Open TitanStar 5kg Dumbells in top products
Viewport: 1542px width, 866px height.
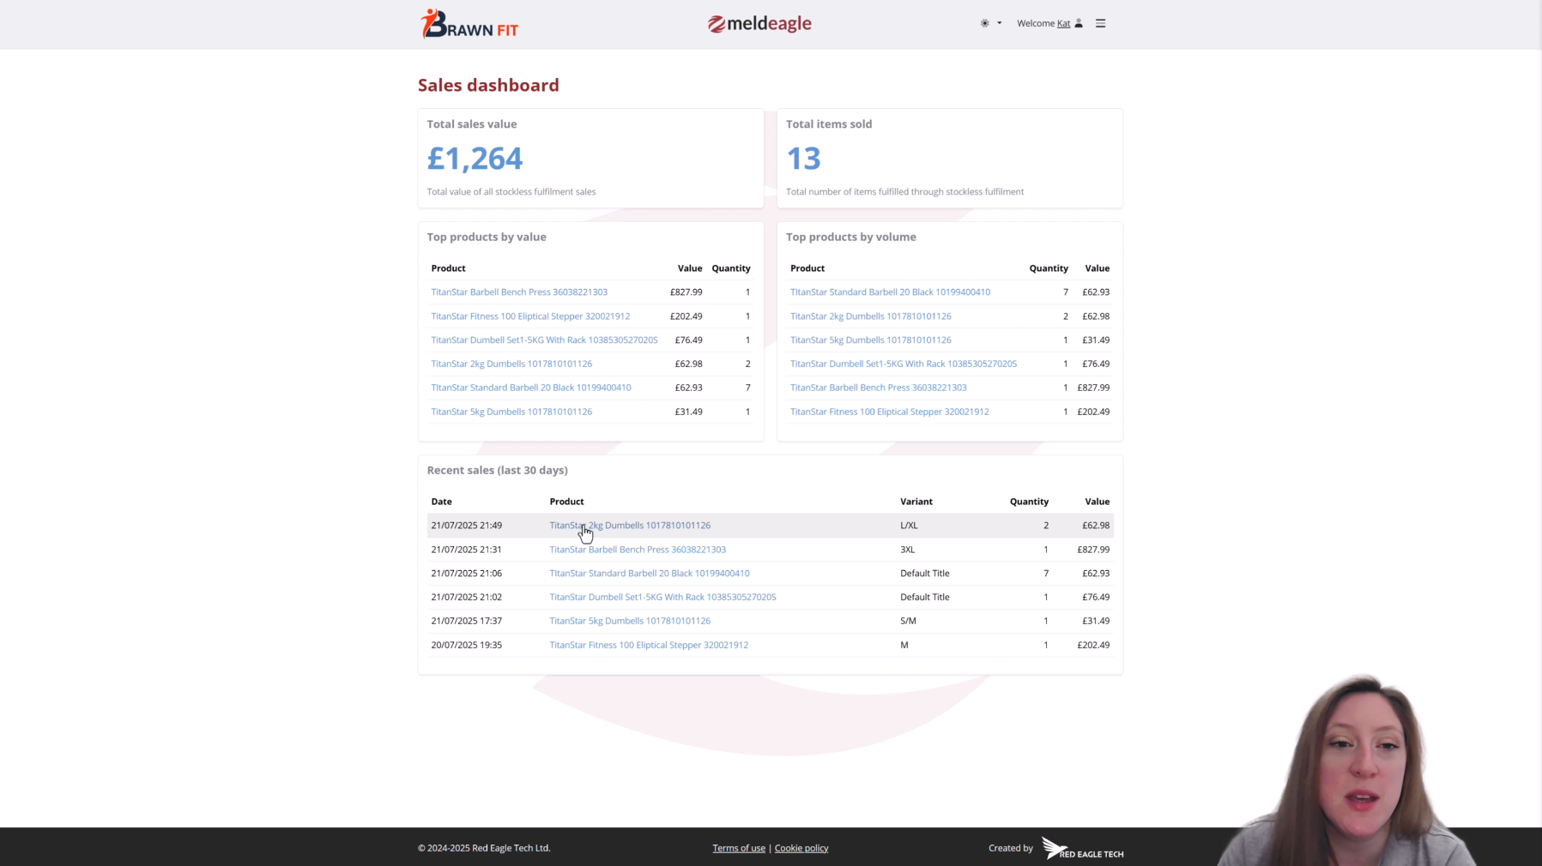click(511, 411)
